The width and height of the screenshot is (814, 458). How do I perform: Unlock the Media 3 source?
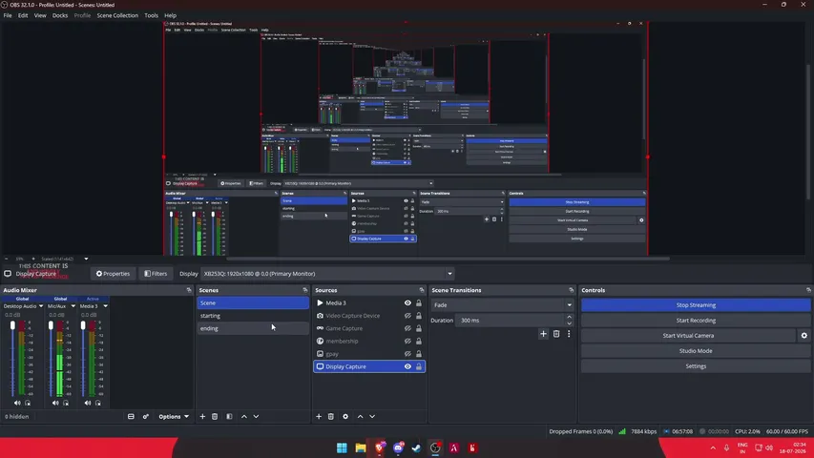(x=419, y=302)
